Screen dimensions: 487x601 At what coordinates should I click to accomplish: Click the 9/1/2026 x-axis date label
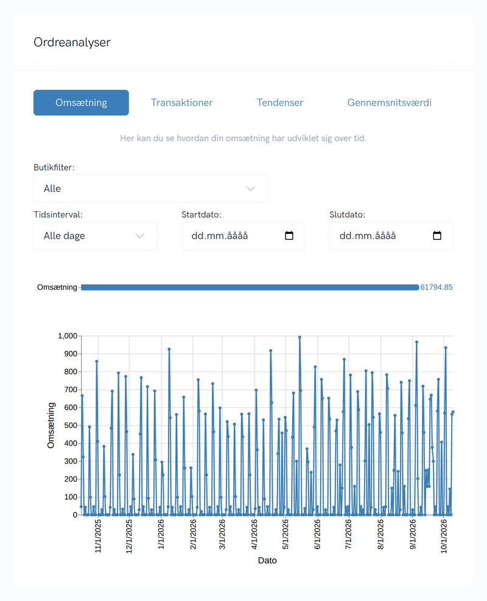click(x=413, y=534)
